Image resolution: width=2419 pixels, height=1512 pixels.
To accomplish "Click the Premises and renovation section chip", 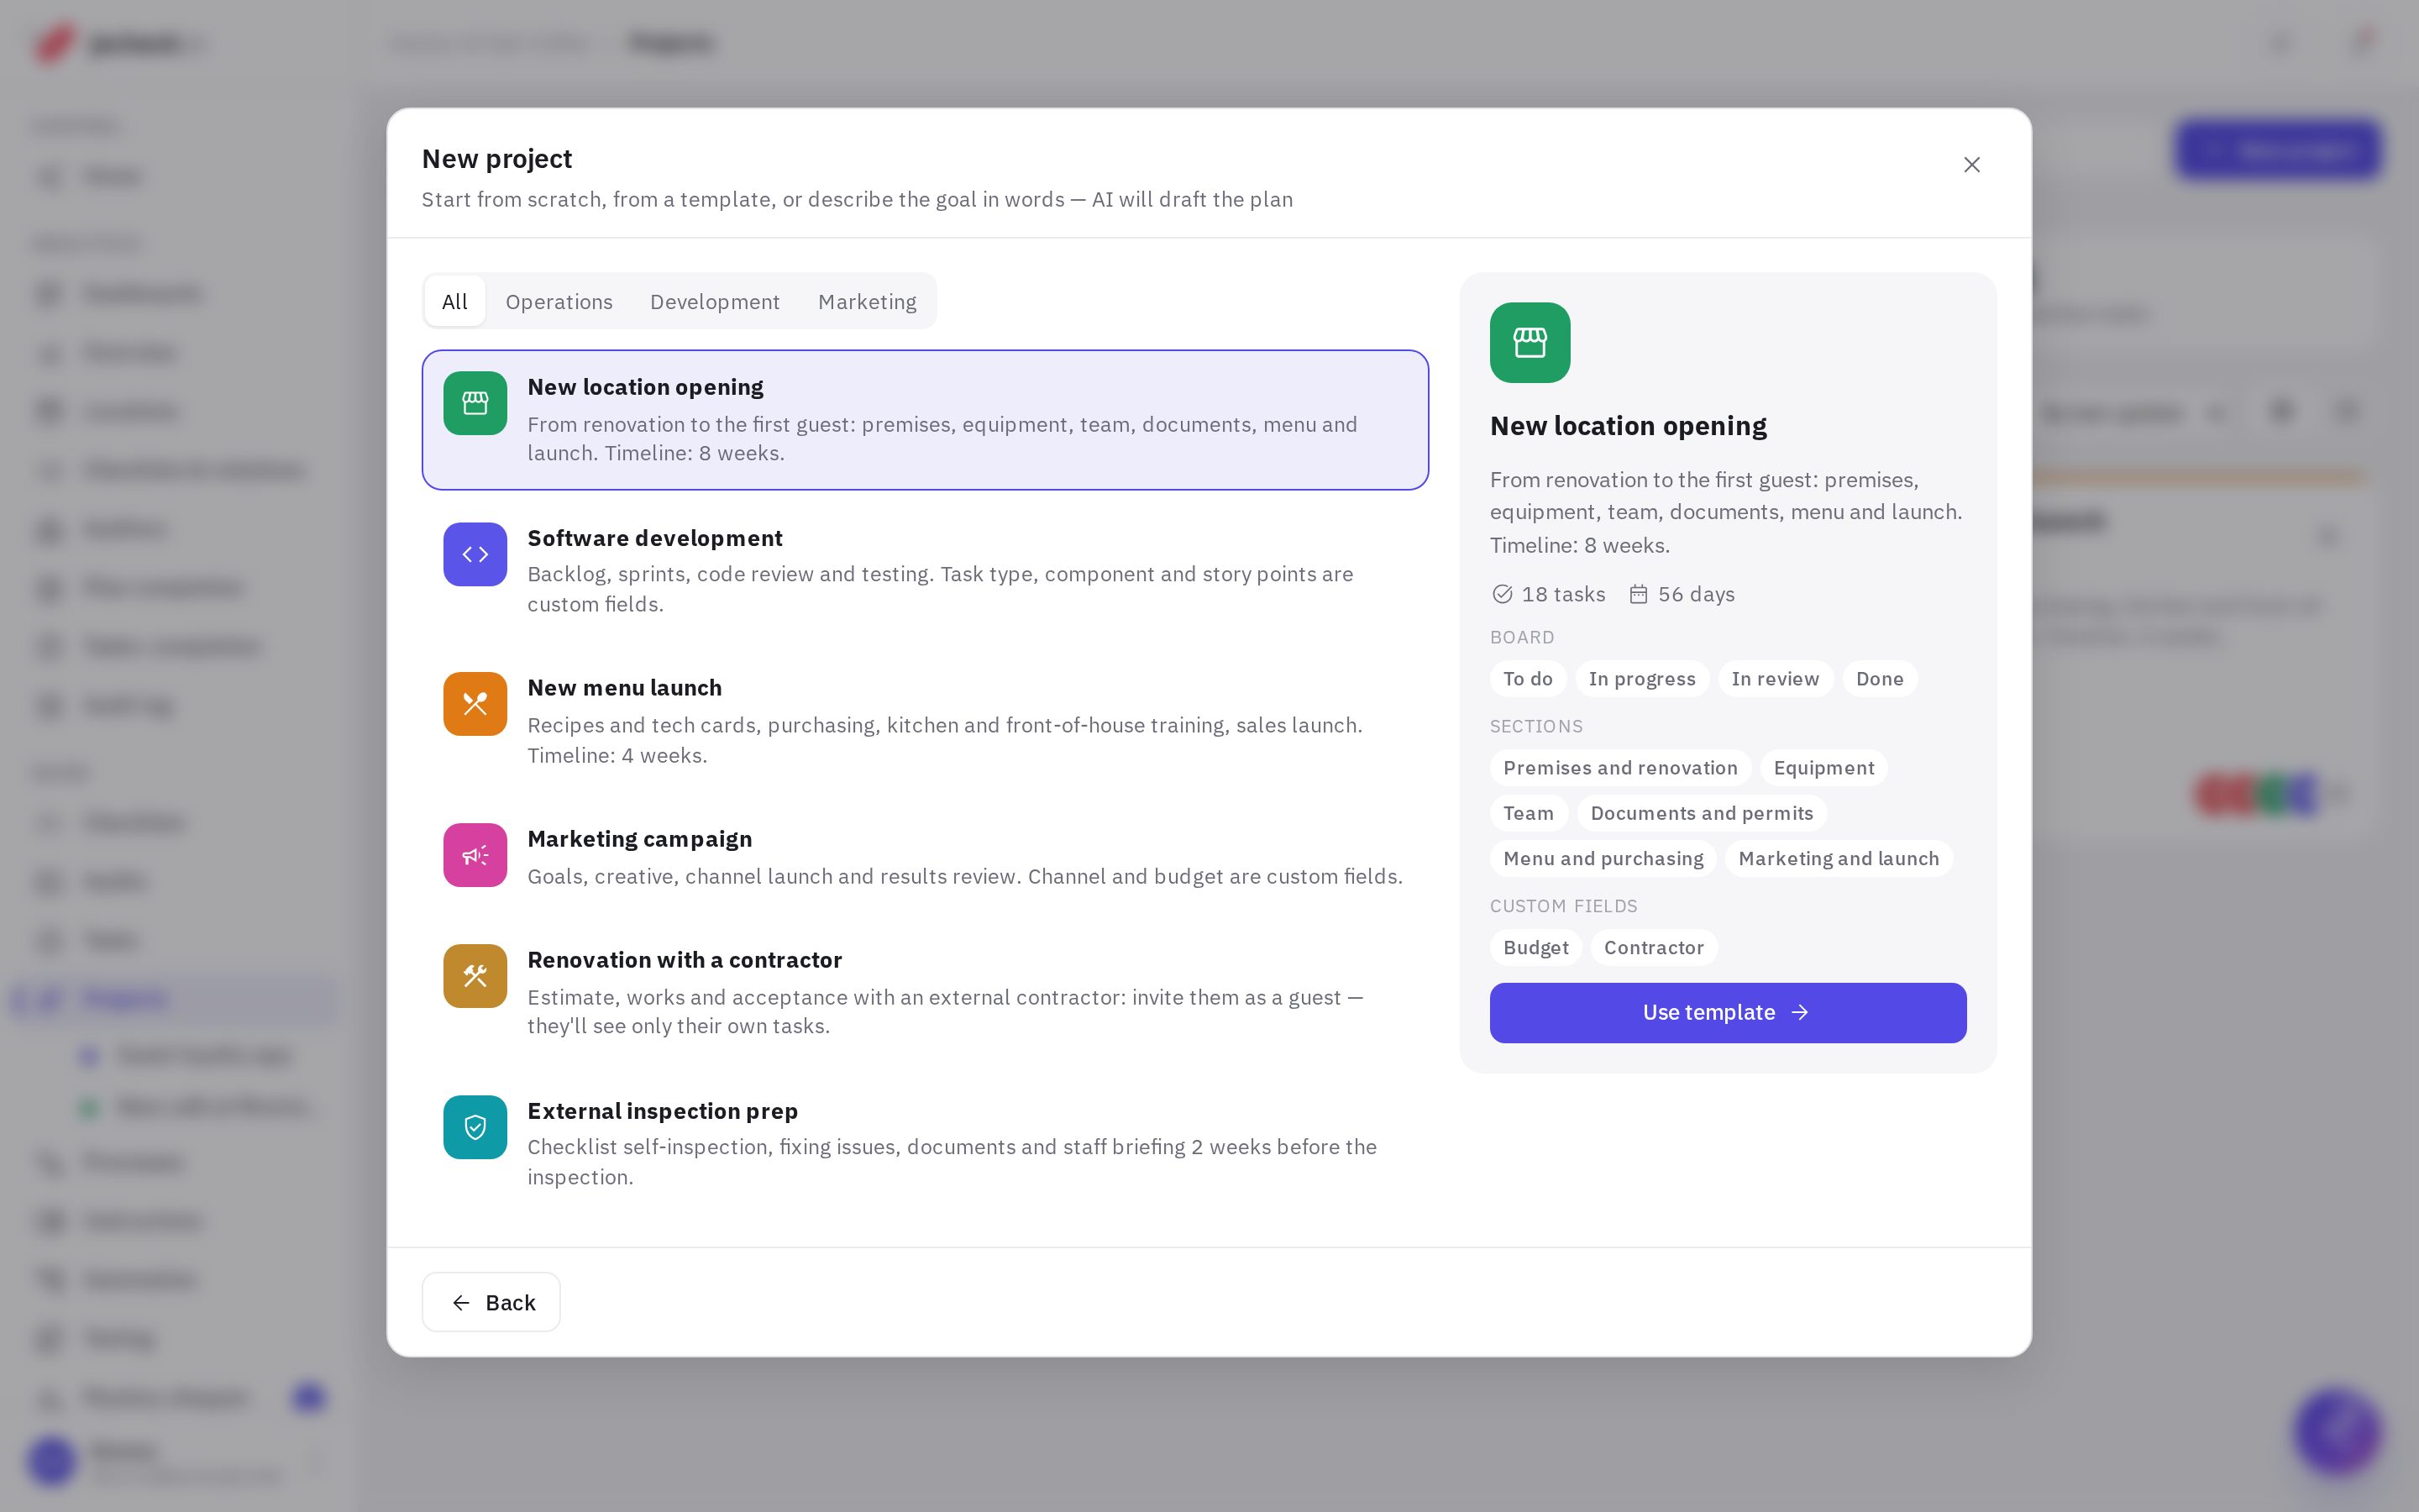I will click(1619, 768).
